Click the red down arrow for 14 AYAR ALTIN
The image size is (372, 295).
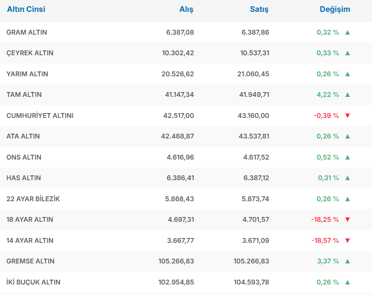pyautogui.click(x=347, y=241)
